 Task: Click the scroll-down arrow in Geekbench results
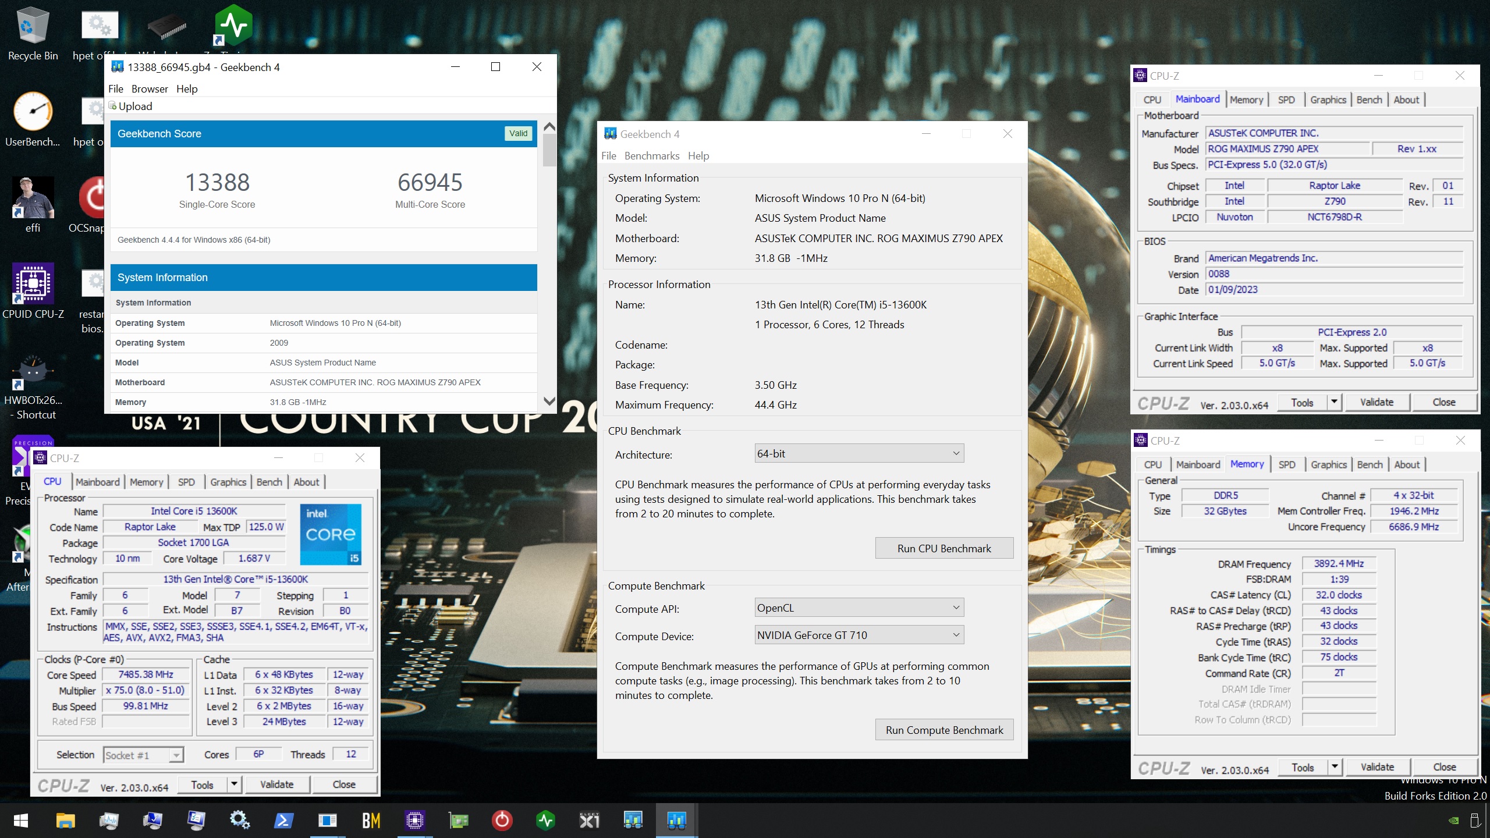(x=549, y=401)
